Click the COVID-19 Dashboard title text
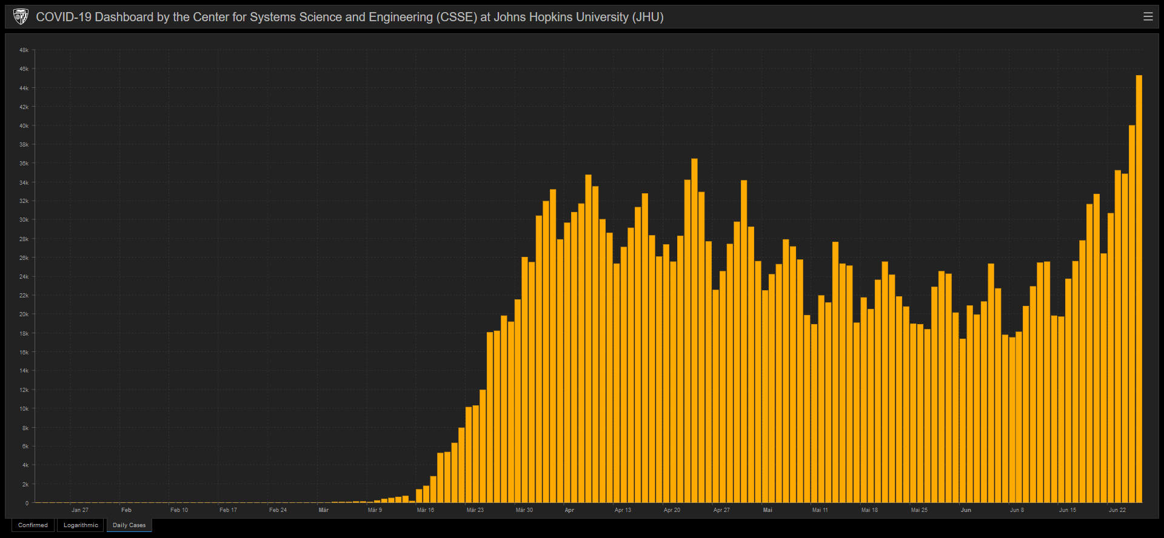 [349, 17]
